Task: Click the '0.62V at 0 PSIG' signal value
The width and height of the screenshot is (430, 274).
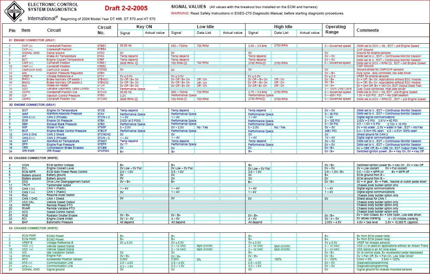Action: tap(130, 121)
